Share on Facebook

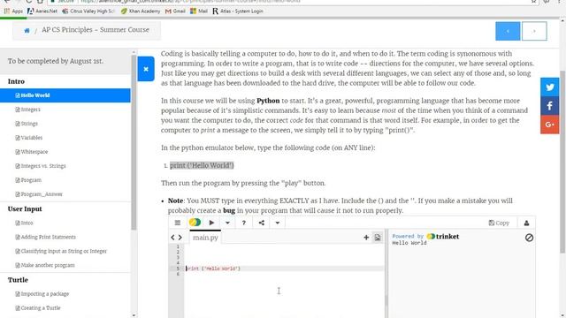pyautogui.click(x=549, y=106)
